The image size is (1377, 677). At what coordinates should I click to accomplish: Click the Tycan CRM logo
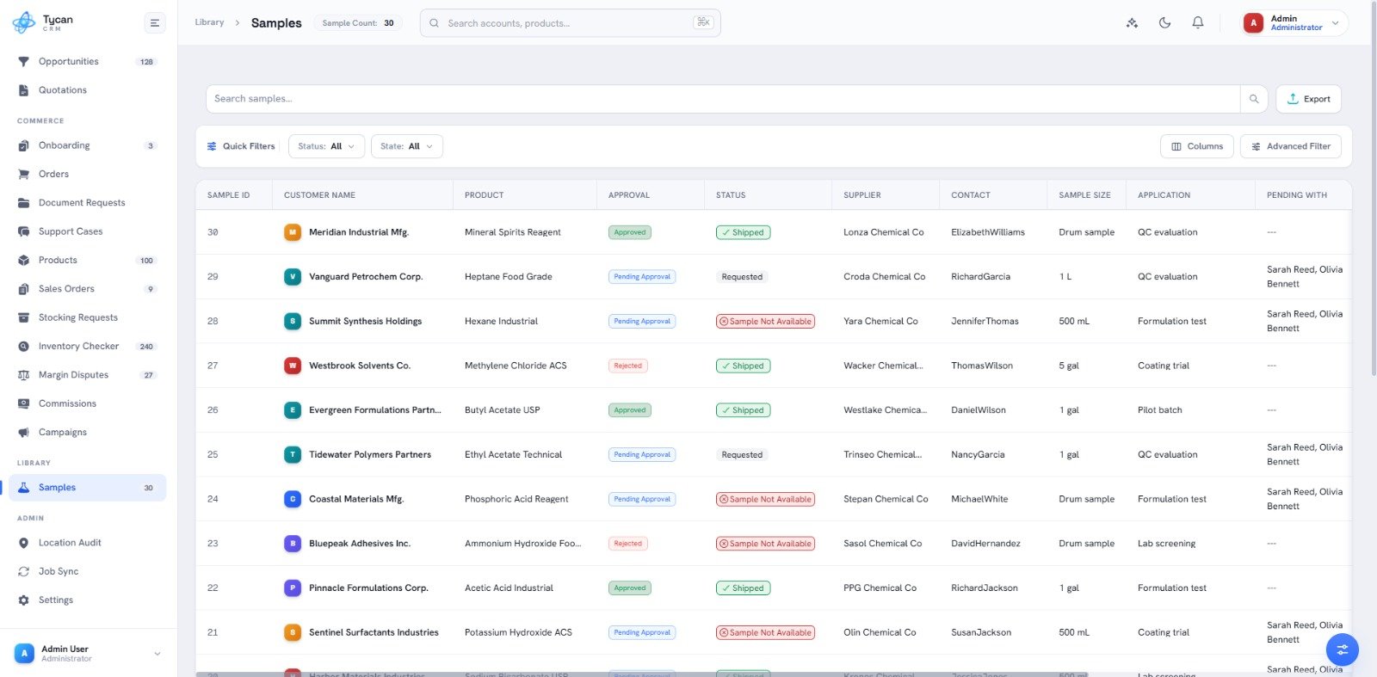(x=43, y=22)
